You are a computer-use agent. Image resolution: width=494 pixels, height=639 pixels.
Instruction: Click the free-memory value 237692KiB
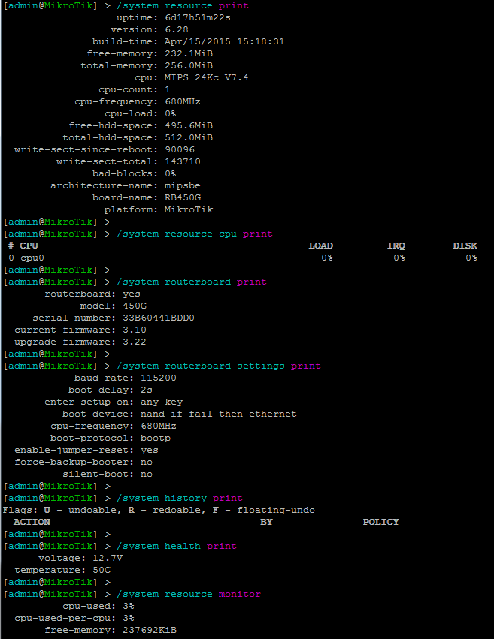150,630
